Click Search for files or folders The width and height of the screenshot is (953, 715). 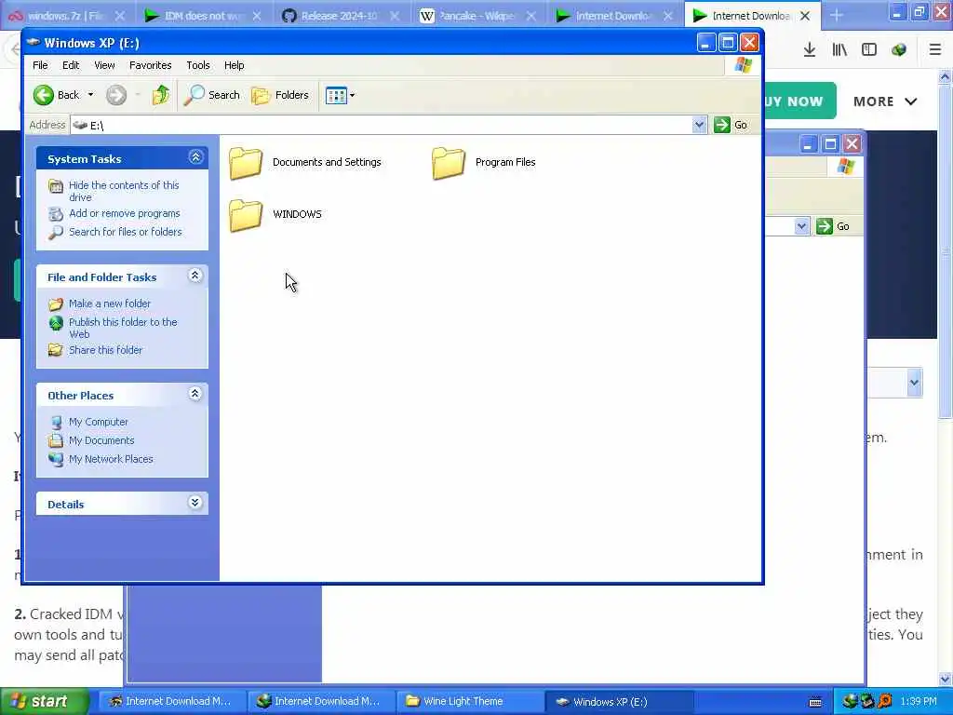click(126, 232)
